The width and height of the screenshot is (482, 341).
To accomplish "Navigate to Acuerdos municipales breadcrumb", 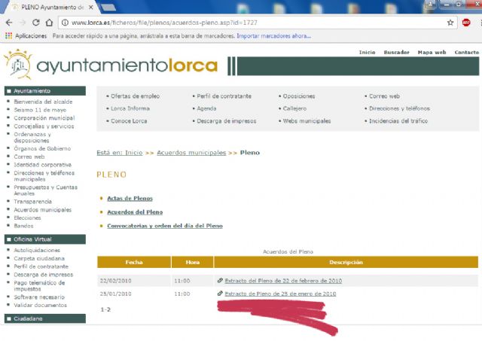I will (191, 153).
